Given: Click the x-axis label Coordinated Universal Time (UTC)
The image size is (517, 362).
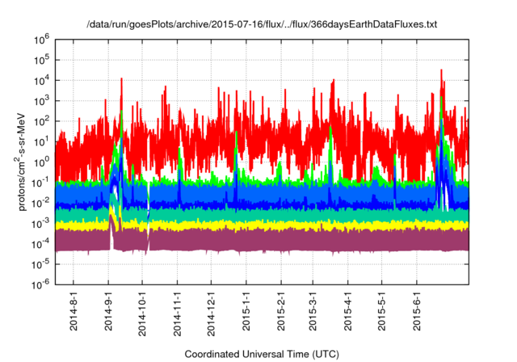Looking at the screenshot, I should 262,354.
